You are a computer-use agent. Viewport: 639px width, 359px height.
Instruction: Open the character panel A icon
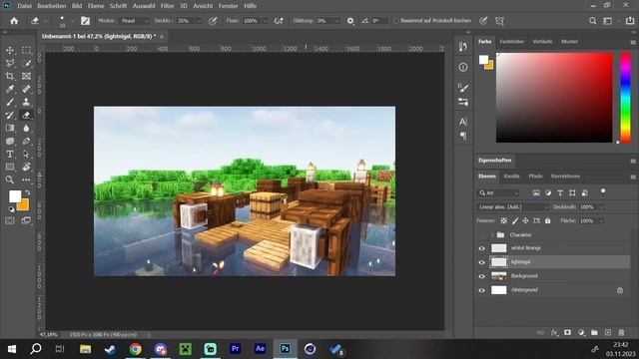(x=463, y=122)
